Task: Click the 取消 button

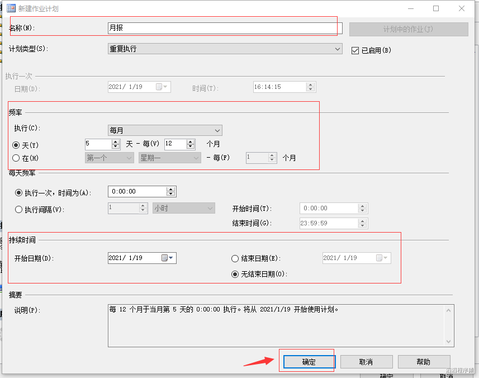Action: [366, 362]
